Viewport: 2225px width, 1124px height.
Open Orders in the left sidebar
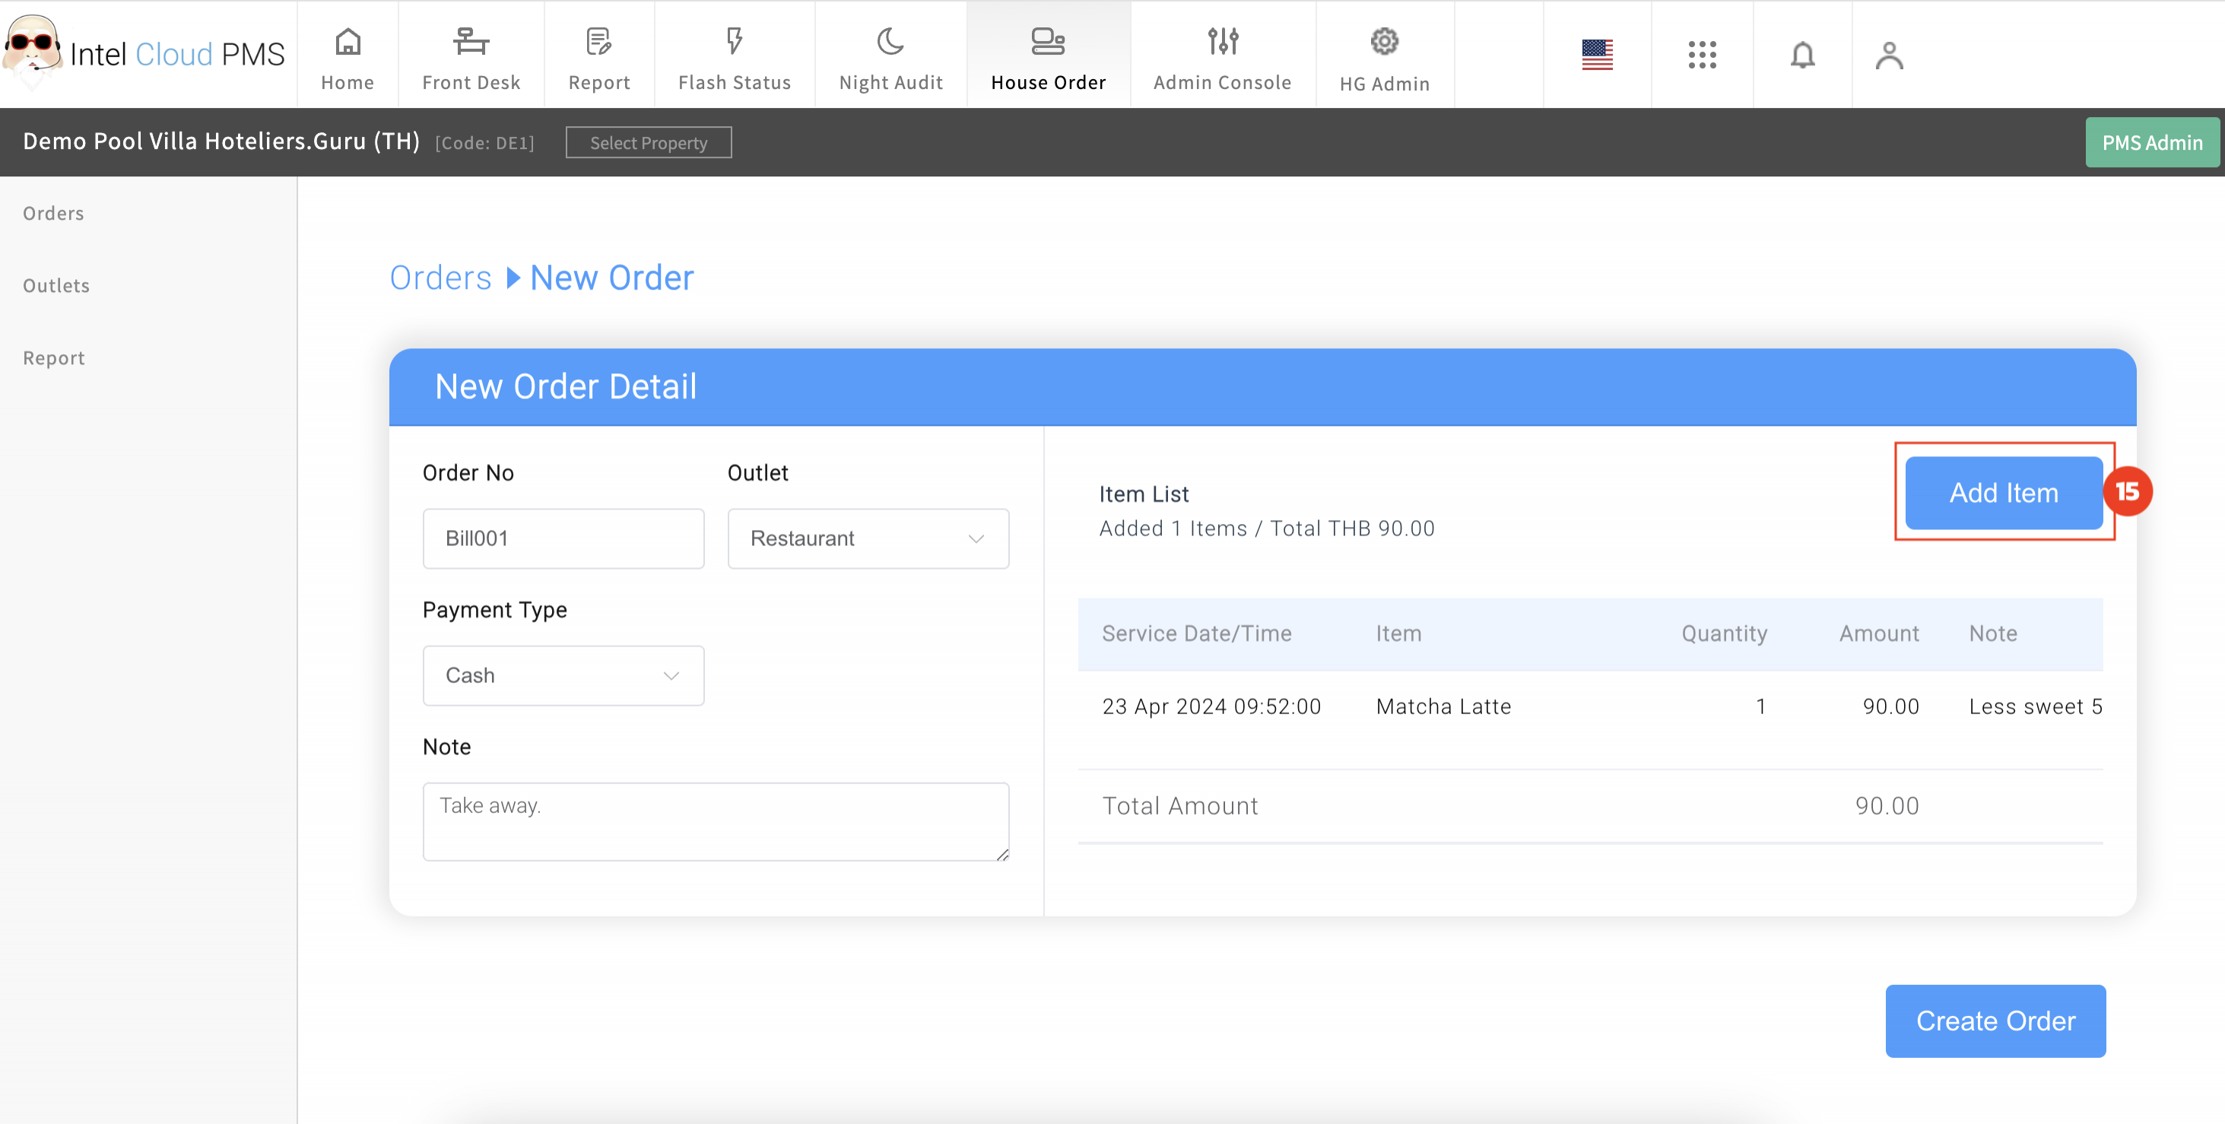(x=53, y=214)
